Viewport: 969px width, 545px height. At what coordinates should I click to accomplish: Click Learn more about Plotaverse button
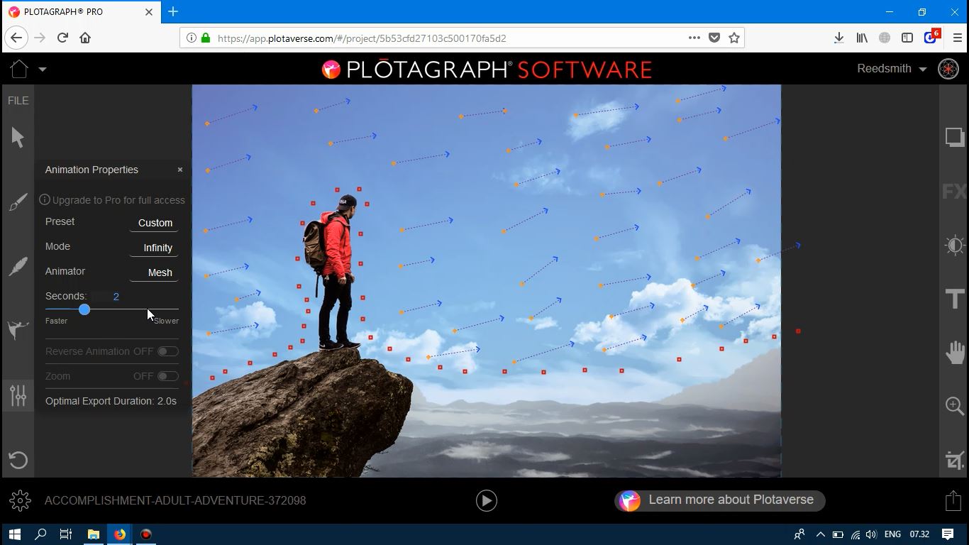[719, 500]
